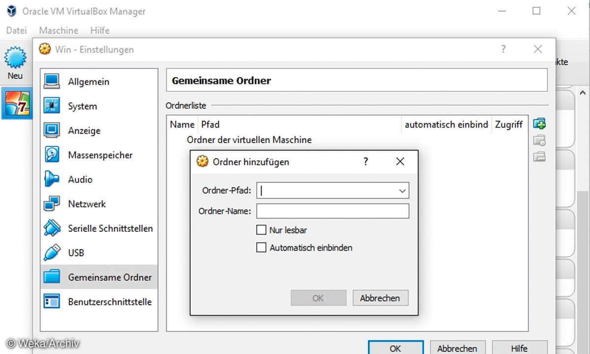Open the Benutzerschnittstelle settings category
The height and width of the screenshot is (354, 590).
pyautogui.click(x=99, y=302)
